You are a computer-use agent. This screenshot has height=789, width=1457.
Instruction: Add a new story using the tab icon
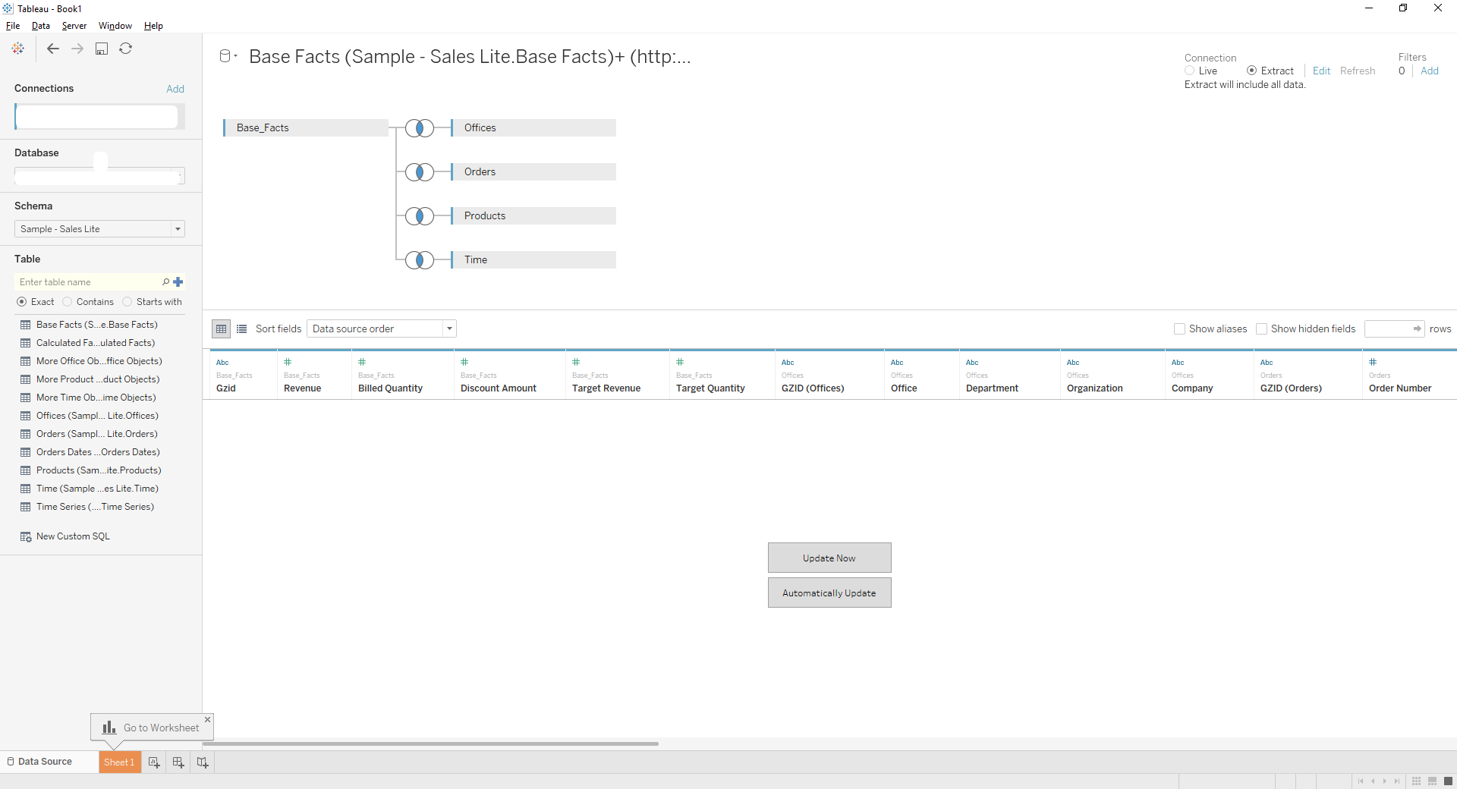coord(203,762)
